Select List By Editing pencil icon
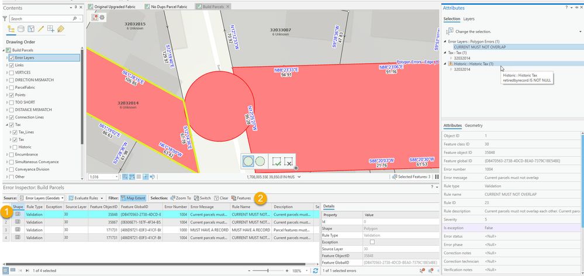The width and height of the screenshot is (584, 276). tap(41, 29)
